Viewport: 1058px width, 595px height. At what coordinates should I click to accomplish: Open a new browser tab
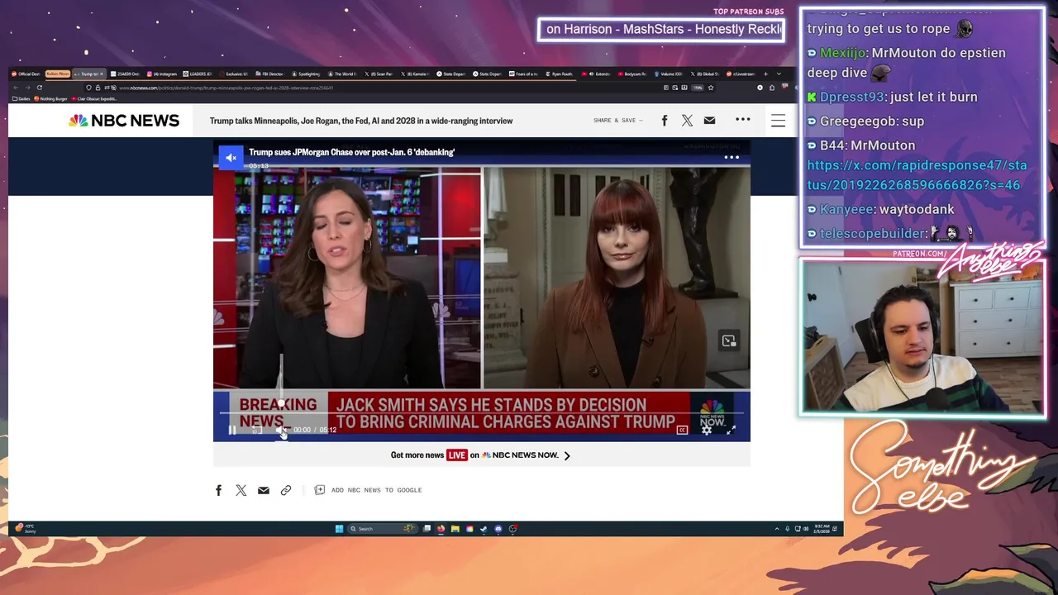pyautogui.click(x=765, y=74)
